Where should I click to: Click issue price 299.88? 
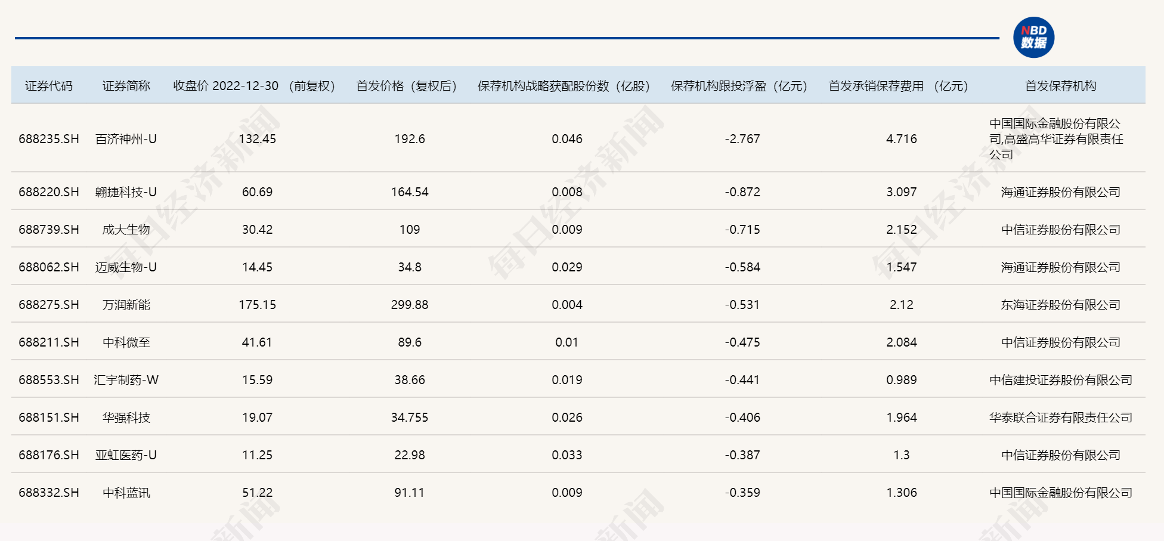(x=410, y=305)
